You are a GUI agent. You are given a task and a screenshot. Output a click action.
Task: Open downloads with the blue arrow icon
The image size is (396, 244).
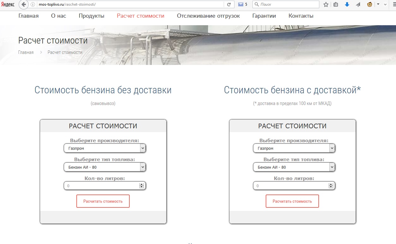pos(347,4)
